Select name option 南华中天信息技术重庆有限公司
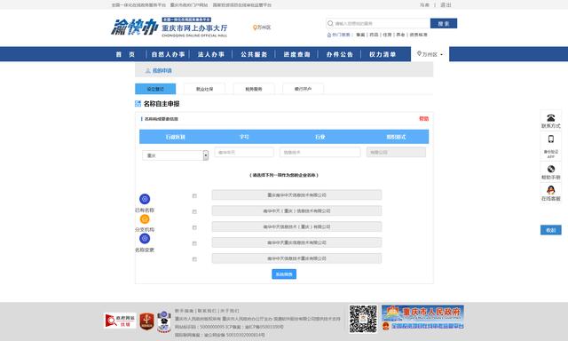The image size is (568, 341). (296, 258)
